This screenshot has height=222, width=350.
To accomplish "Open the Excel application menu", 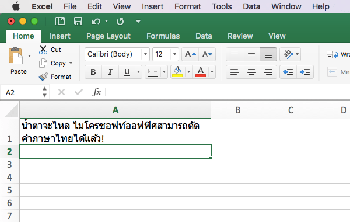I will pyautogui.click(x=42, y=6).
